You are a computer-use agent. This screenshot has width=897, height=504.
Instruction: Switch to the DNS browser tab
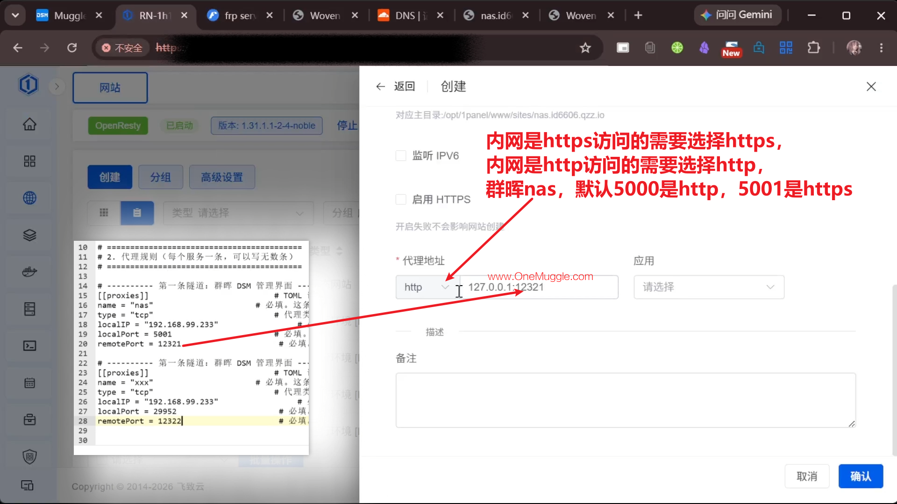click(x=411, y=15)
